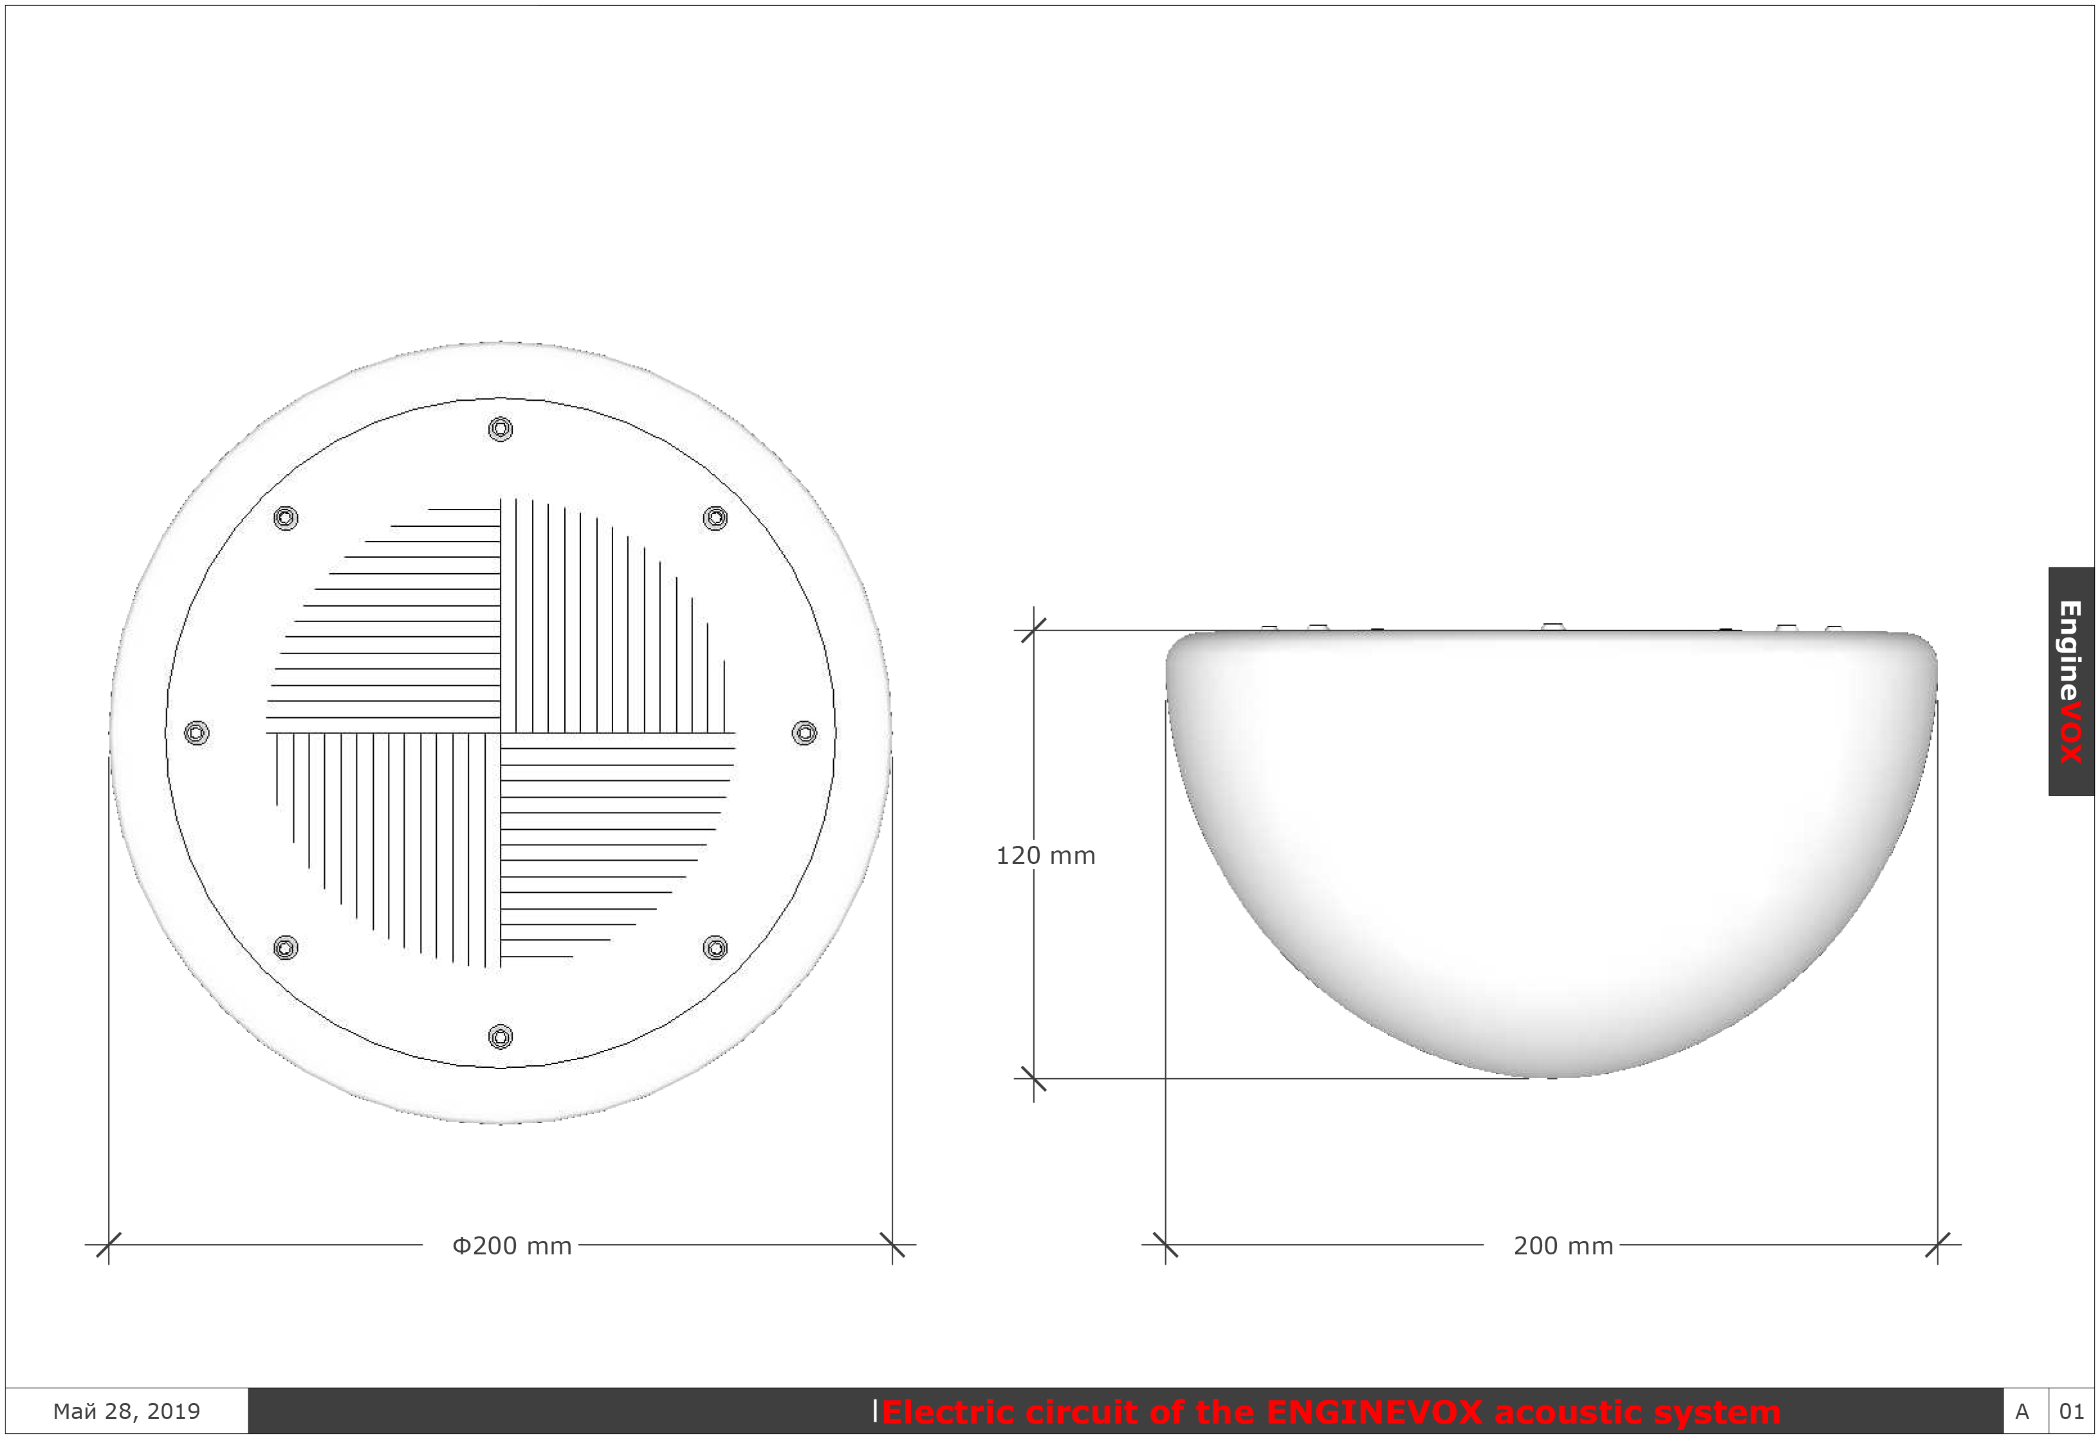This screenshot has height=1439, width=2100.
Task: Select the leftmost screw on speaker ring
Action: tap(197, 733)
